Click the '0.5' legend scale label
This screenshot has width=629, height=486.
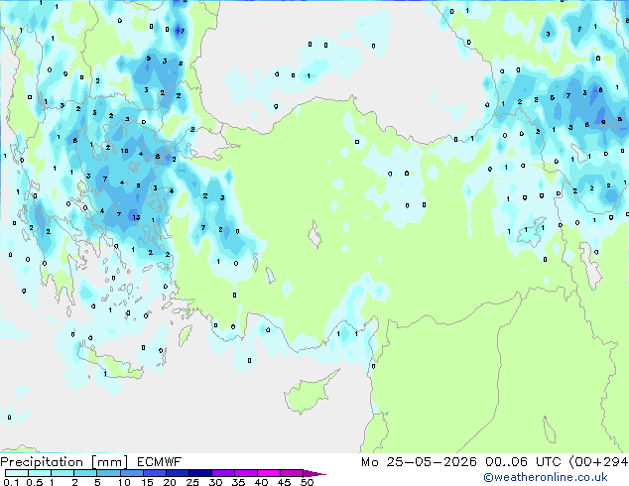pos(34,482)
